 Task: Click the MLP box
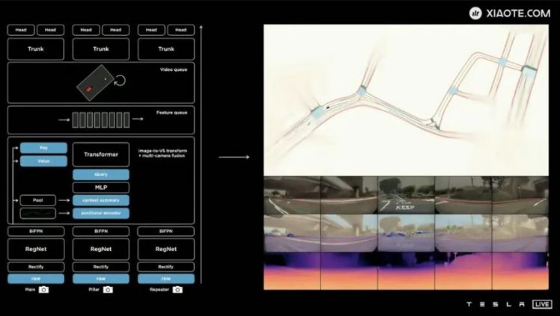[101, 187]
